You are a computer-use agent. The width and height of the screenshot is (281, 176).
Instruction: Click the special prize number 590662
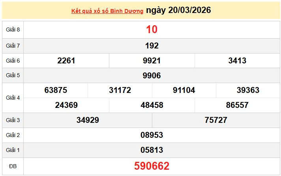tap(152, 166)
